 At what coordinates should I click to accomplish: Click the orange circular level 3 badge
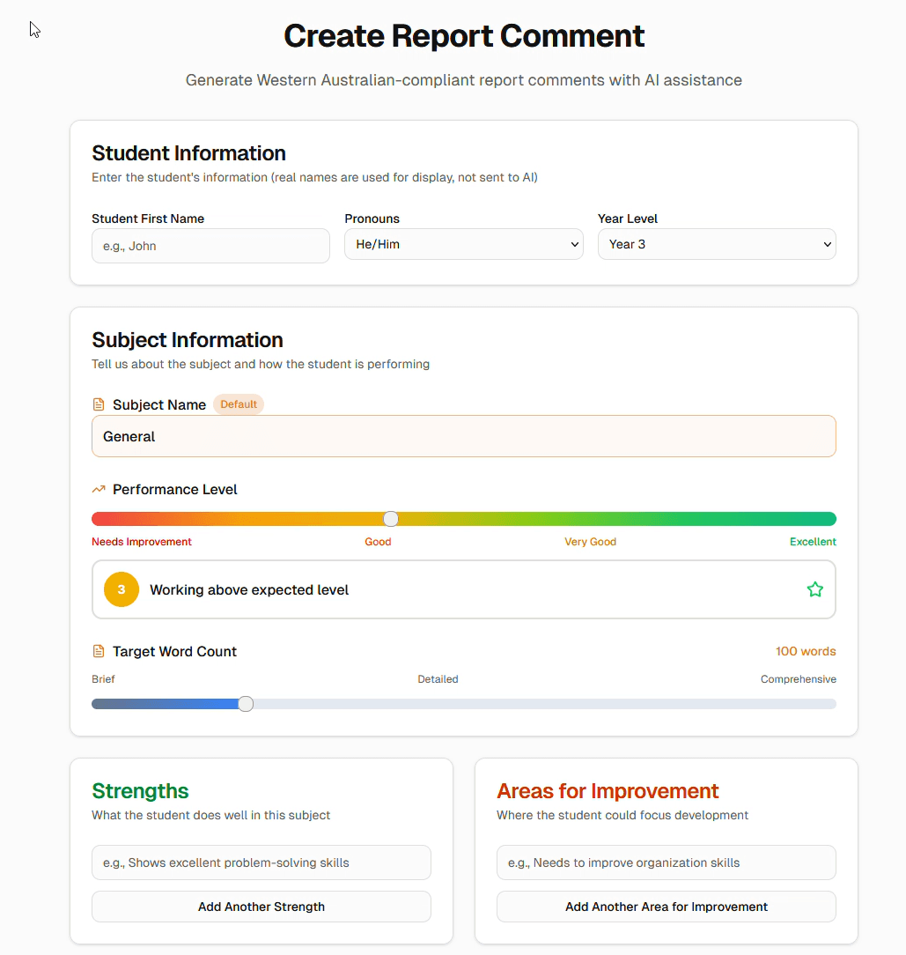(121, 589)
